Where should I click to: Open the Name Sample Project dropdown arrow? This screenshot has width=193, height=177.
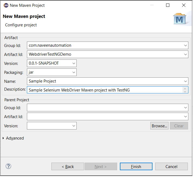[x=185, y=81]
